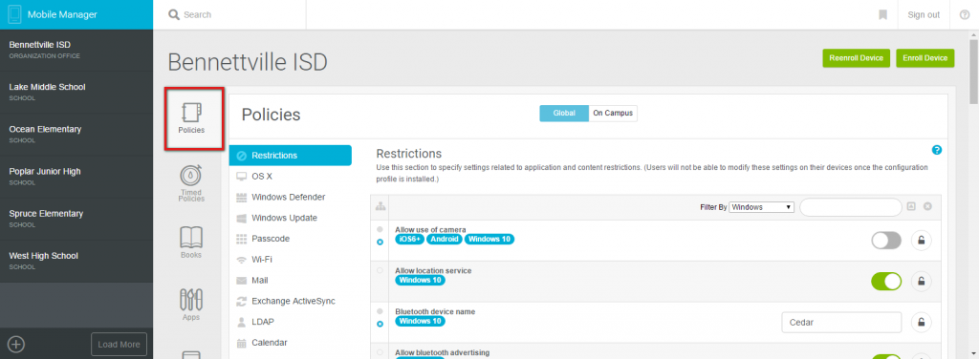
Task: Open the help question-mark icon in top bar
Action: coord(964,14)
